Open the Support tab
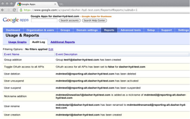190x119 pixels. [167, 30]
